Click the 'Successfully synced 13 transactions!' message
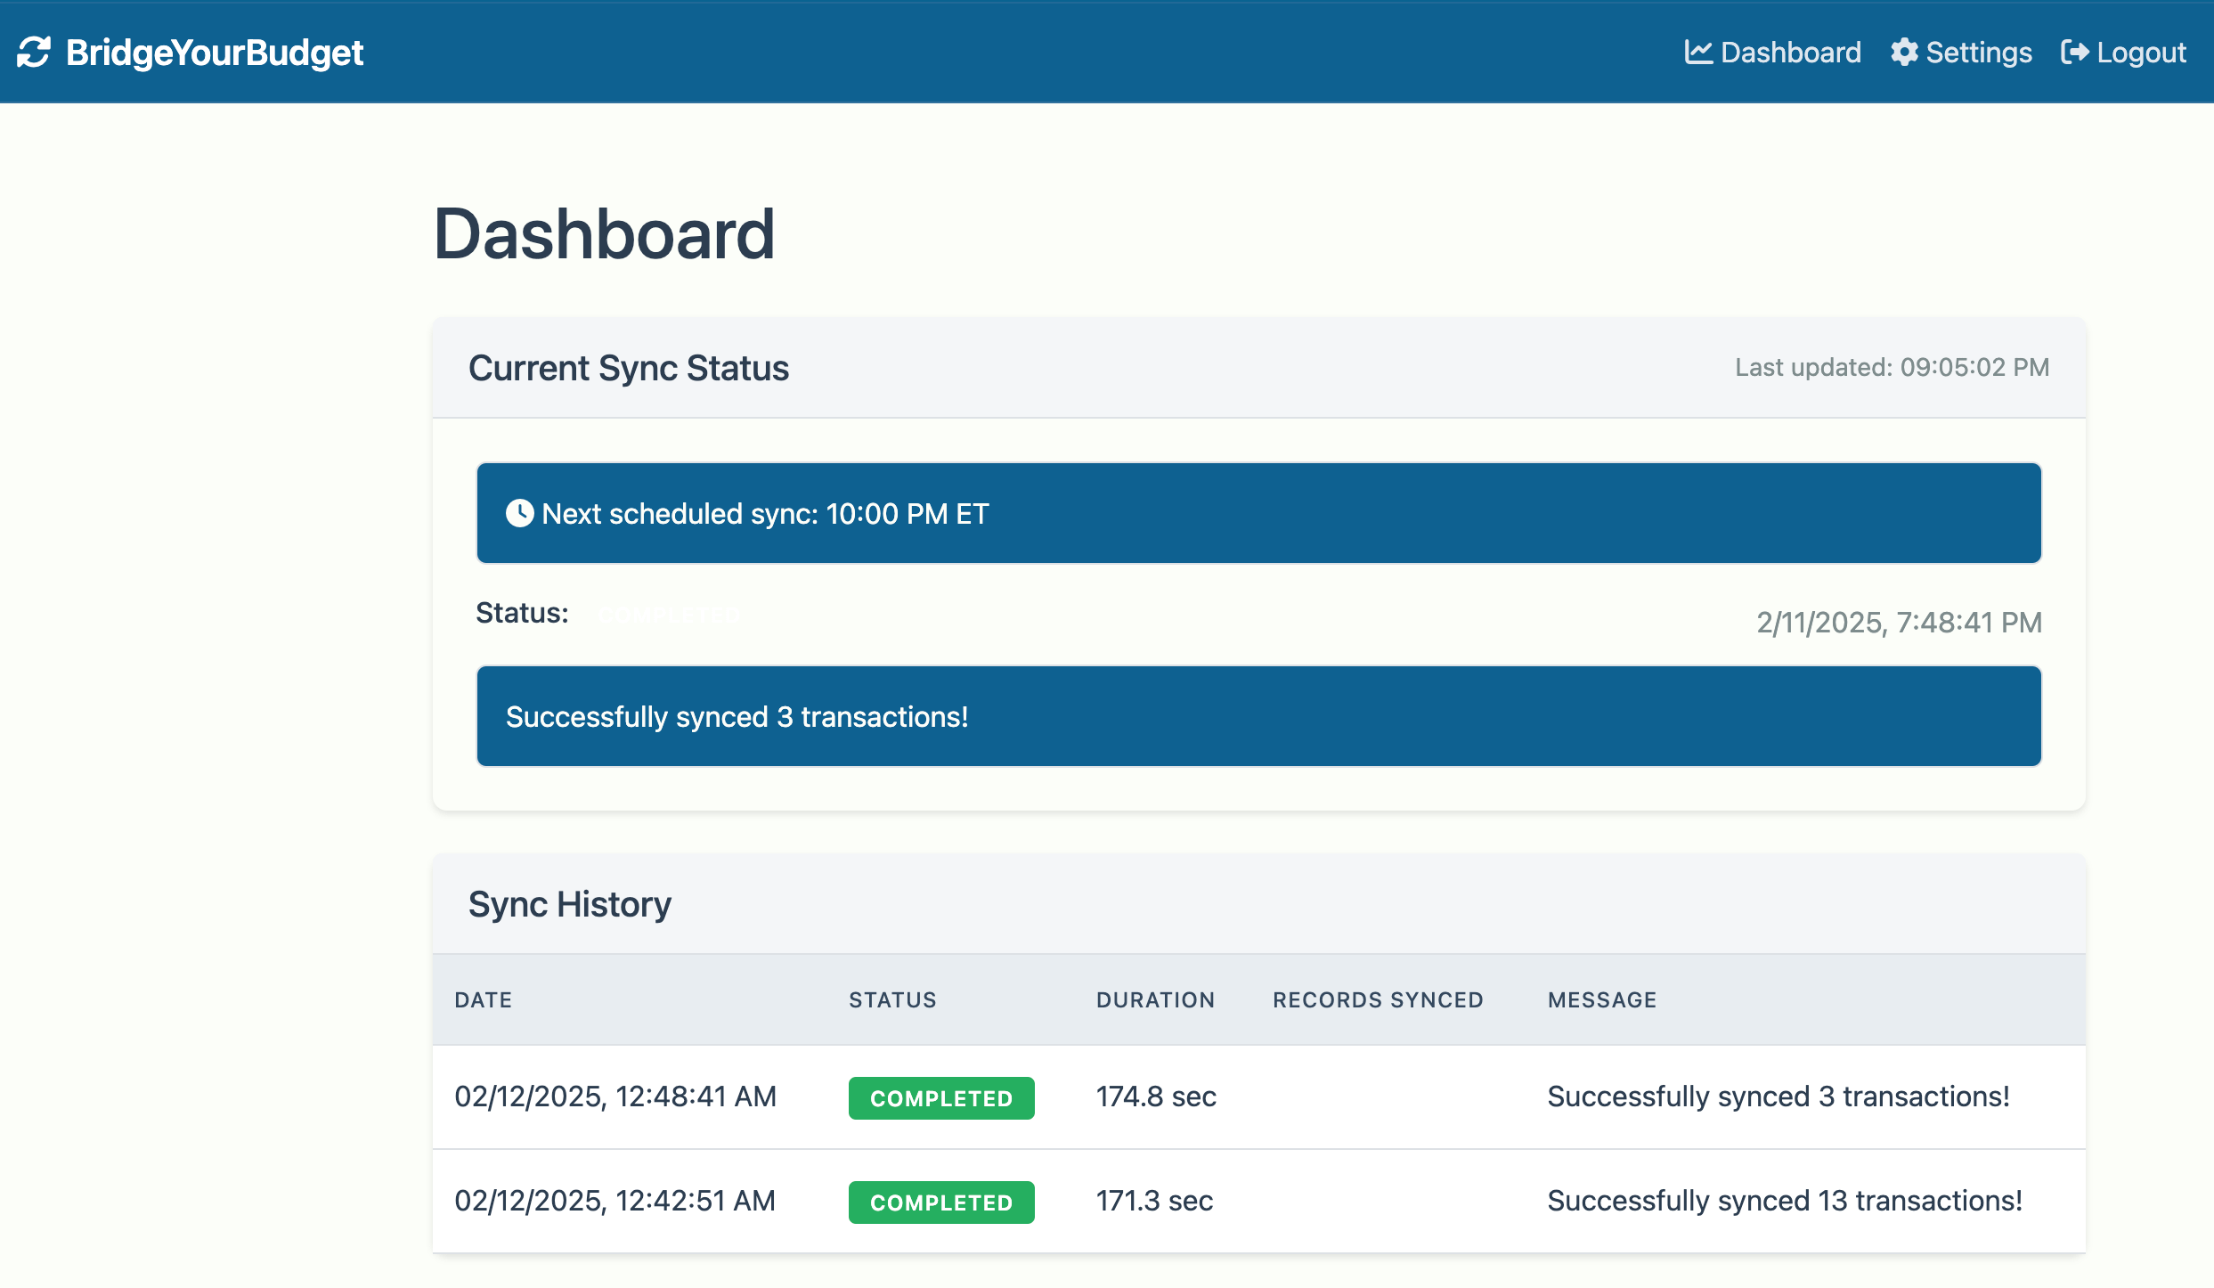 1785,1201
